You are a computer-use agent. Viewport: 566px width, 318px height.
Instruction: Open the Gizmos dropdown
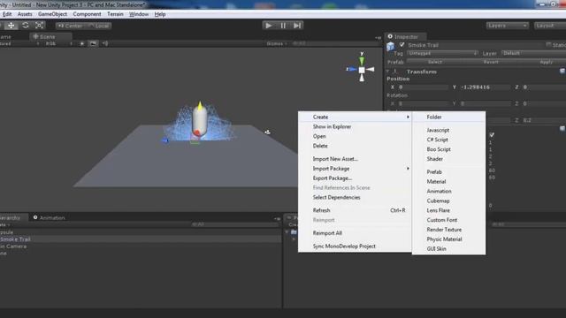click(x=277, y=43)
